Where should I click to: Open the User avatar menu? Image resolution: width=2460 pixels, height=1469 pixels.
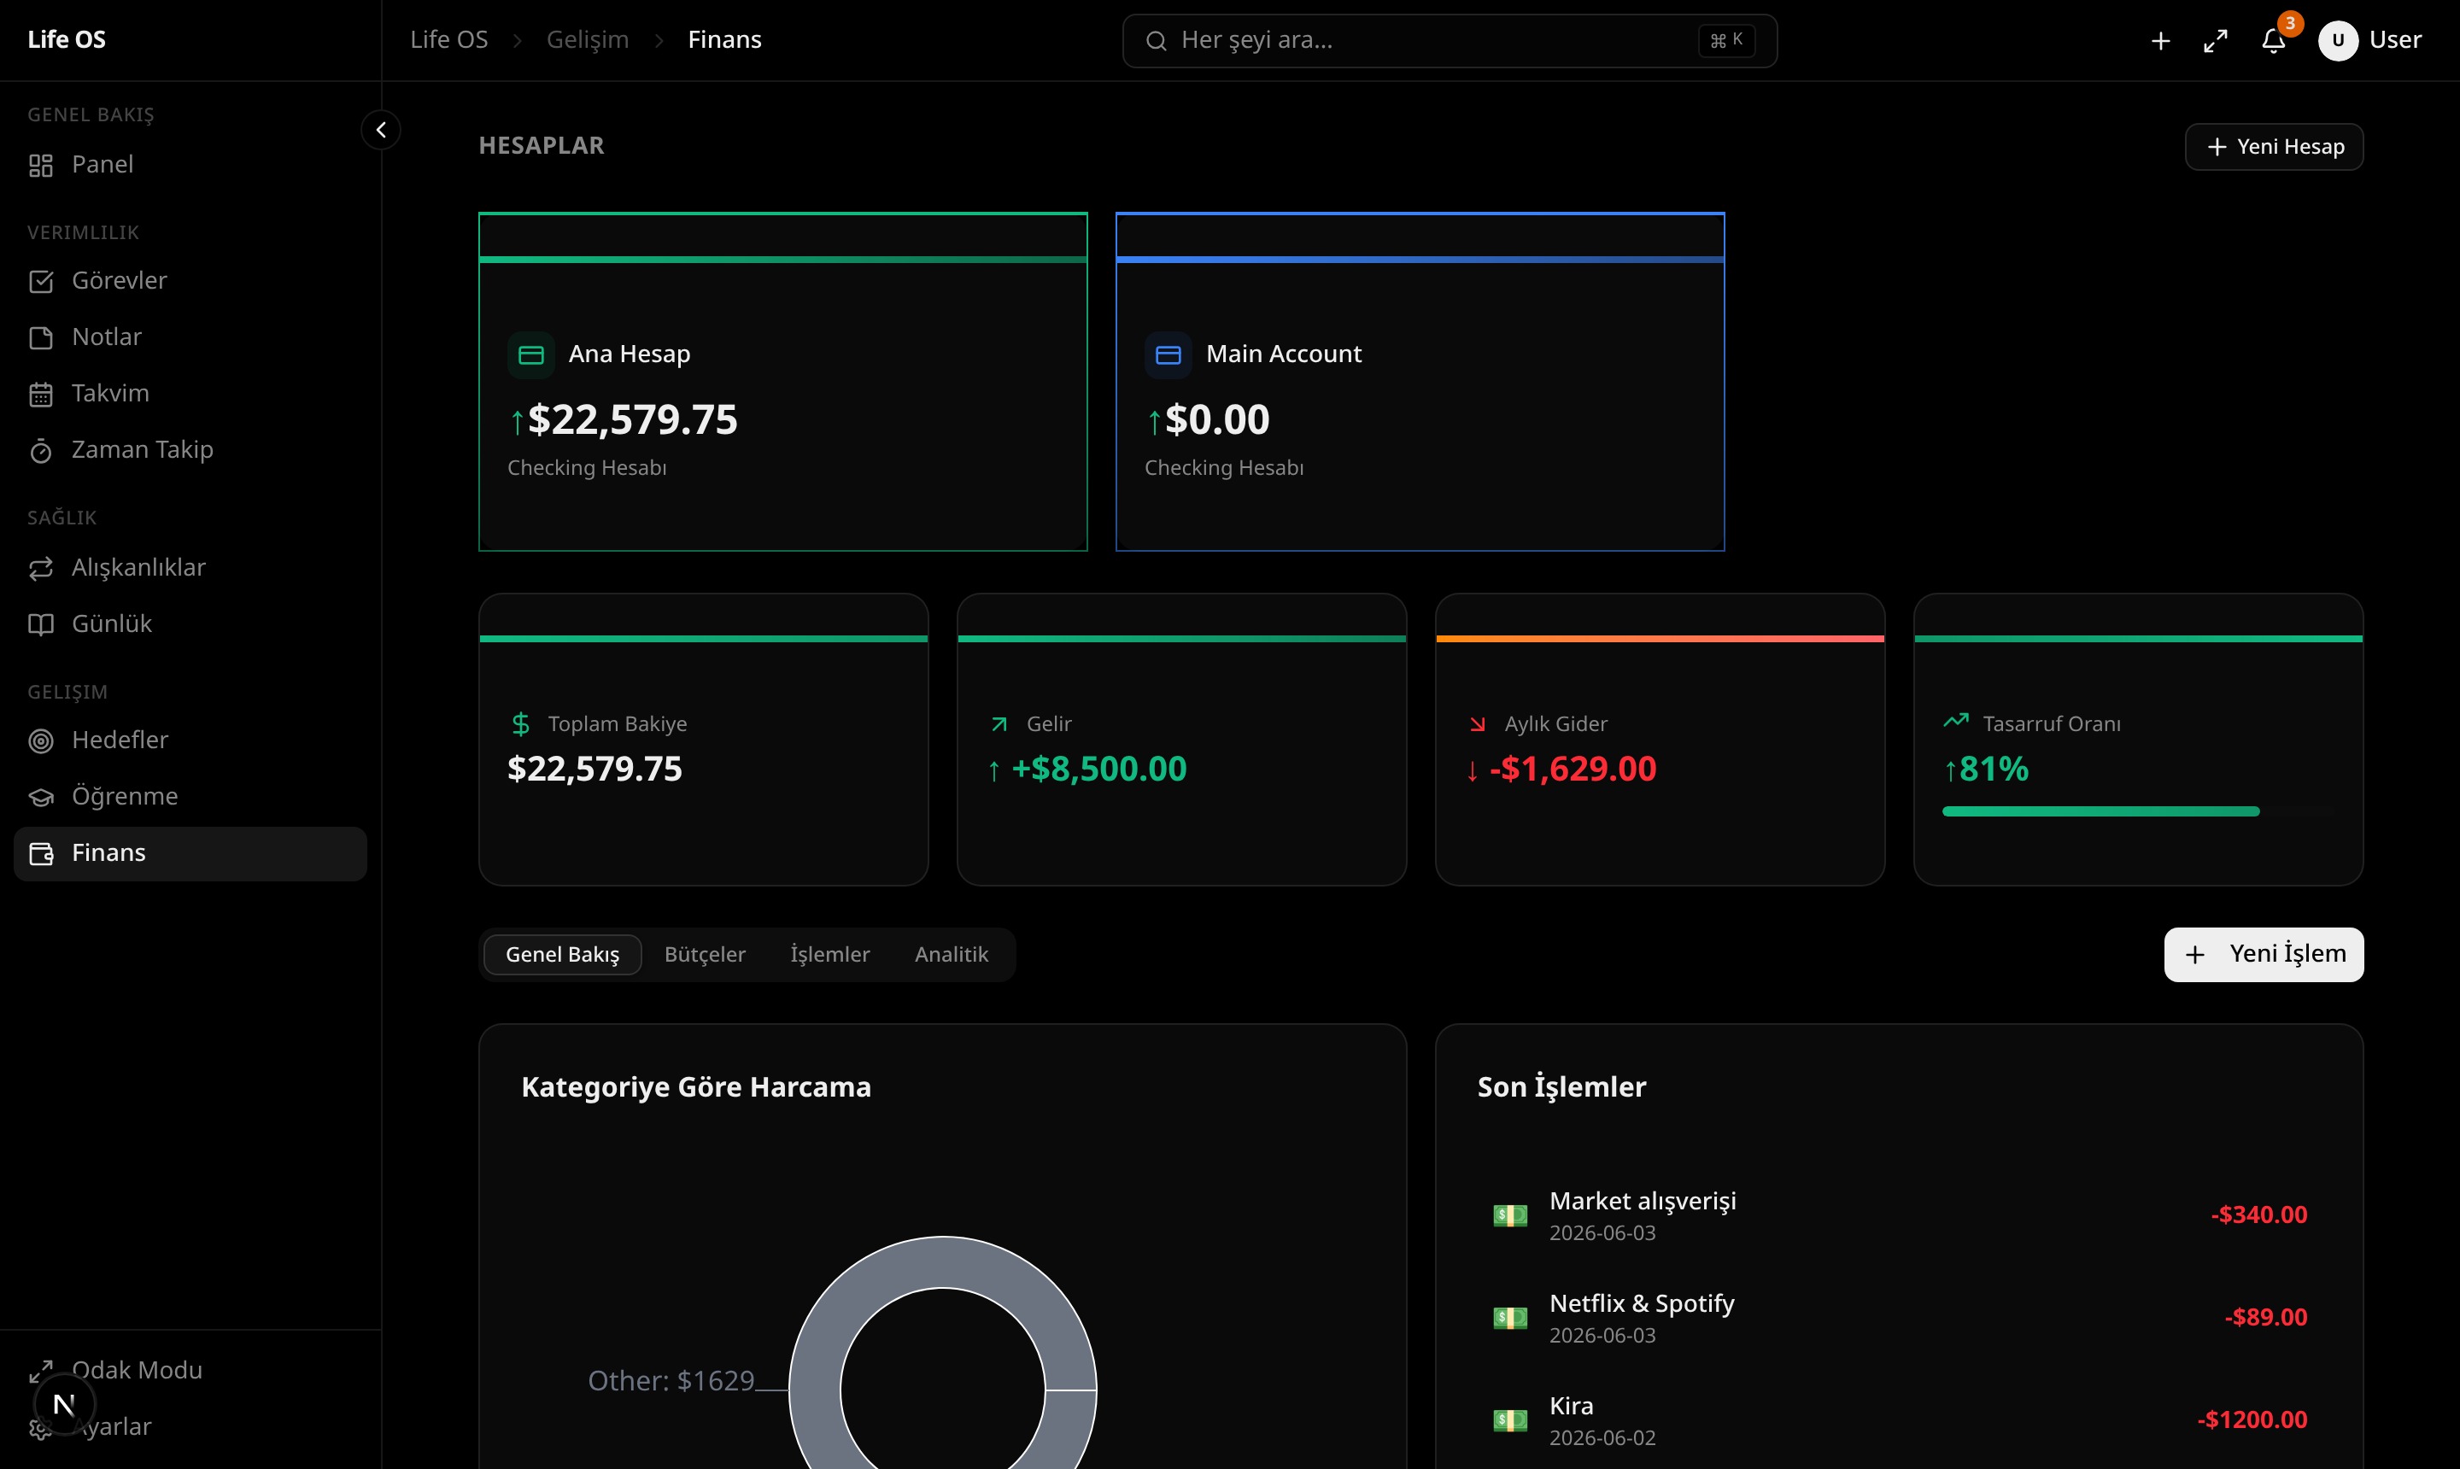tap(2371, 41)
